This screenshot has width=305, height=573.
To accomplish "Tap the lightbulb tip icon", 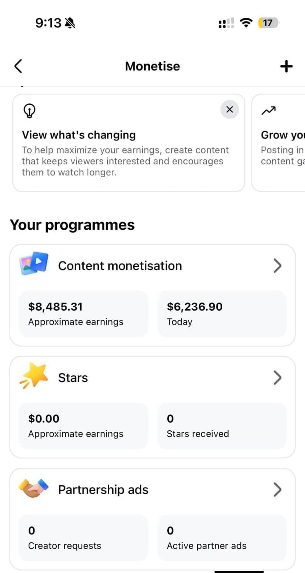I will coord(30,111).
